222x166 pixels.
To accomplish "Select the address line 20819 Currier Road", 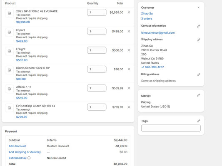I will (154, 50).
